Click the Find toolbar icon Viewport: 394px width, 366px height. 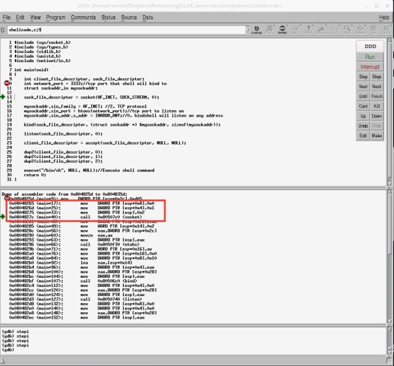pyautogui.click(x=269, y=29)
